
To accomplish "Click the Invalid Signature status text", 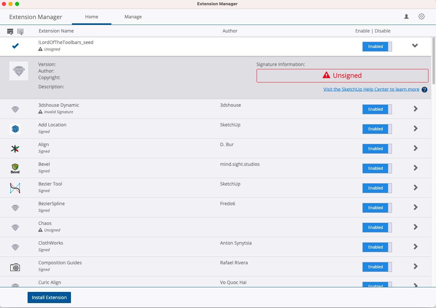I will click(58, 112).
